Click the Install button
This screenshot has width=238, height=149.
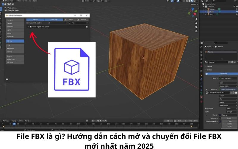click(x=70, y=20)
